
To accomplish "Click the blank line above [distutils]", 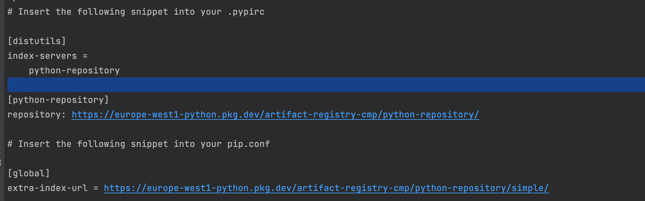I will pos(134,26).
